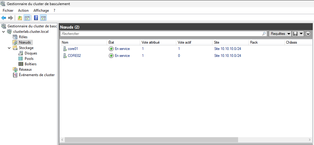Screen dimensions: 314x145
Task: Open the Action menu
Action: (23, 11)
